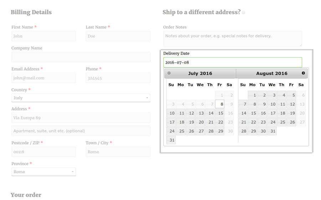Expand the Province dropdown showing Roma
321x200 pixels.
(44, 172)
